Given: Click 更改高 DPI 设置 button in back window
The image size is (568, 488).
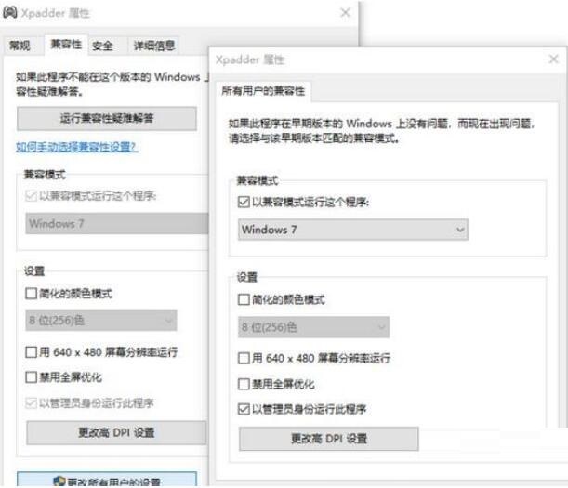Looking at the screenshot, I should click(x=116, y=432).
